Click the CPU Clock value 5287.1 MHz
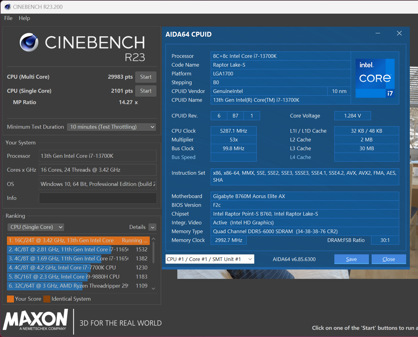 coord(234,131)
